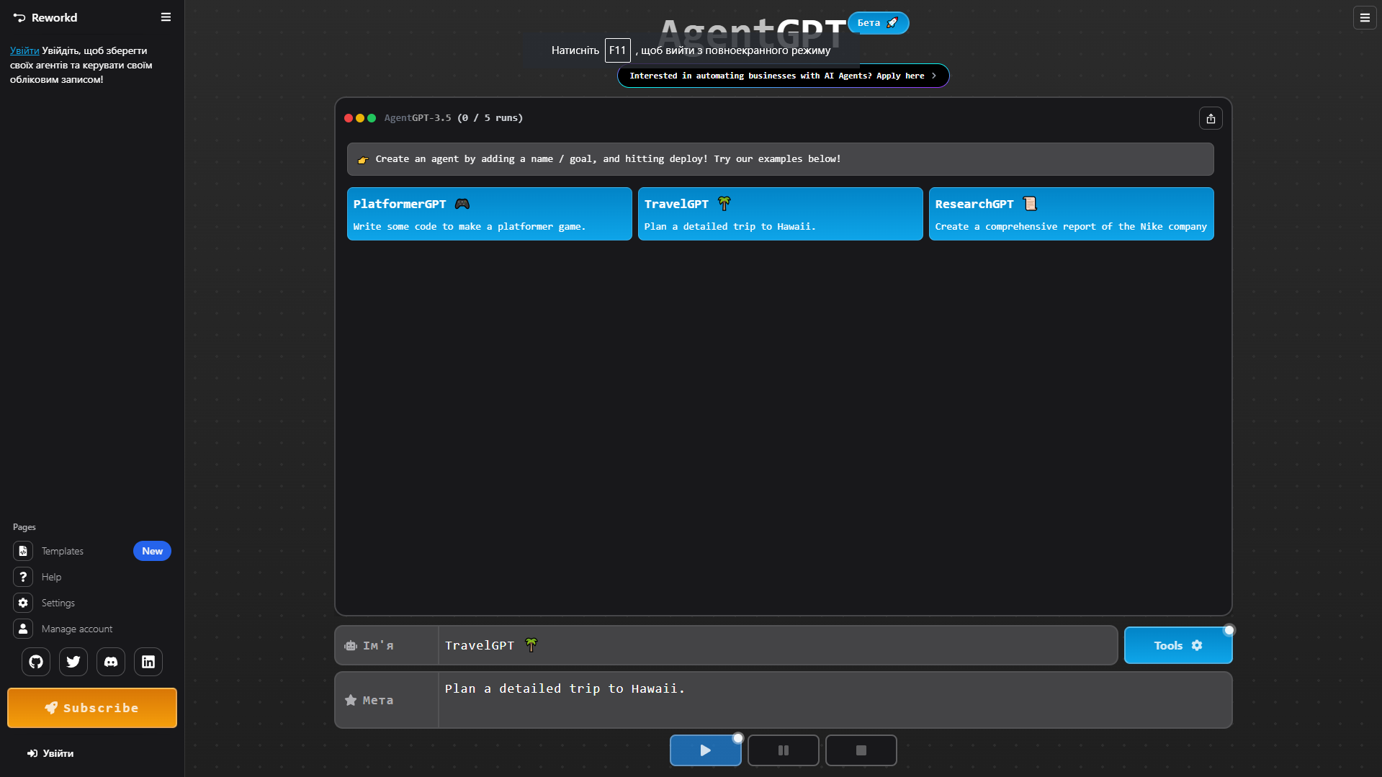Click the AgentGPT-3.5 runs counter text
Viewport: 1382px width, 777px height.
[x=454, y=118]
